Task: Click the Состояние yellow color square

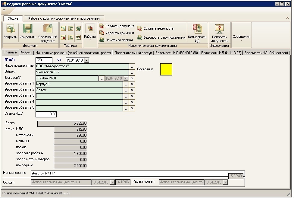Action: tap(166, 69)
